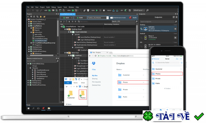Viewport: 206px width, 123px height.
Task: Click the Refresh endpoints icon
Action: [174, 17]
